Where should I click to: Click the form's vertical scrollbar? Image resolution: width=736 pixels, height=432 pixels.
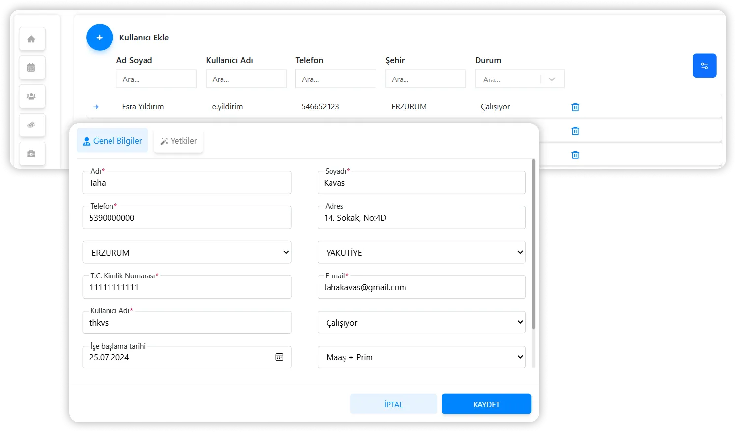[533, 244]
